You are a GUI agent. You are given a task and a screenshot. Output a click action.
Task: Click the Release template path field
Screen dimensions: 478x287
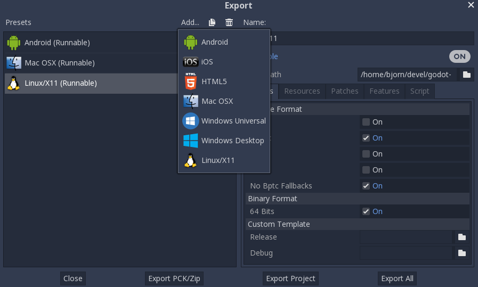click(x=406, y=237)
